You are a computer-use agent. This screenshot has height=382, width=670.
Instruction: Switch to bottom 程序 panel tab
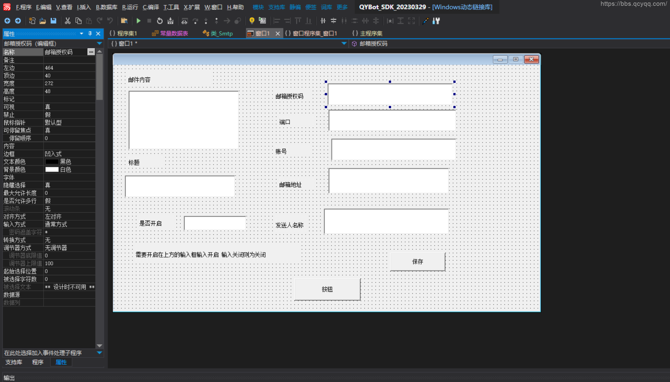[38, 362]
